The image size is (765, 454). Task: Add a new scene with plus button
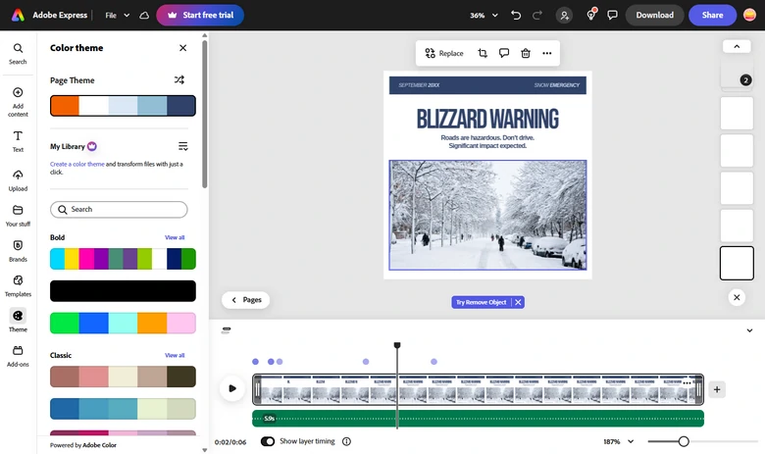click(x=717, y=389)
